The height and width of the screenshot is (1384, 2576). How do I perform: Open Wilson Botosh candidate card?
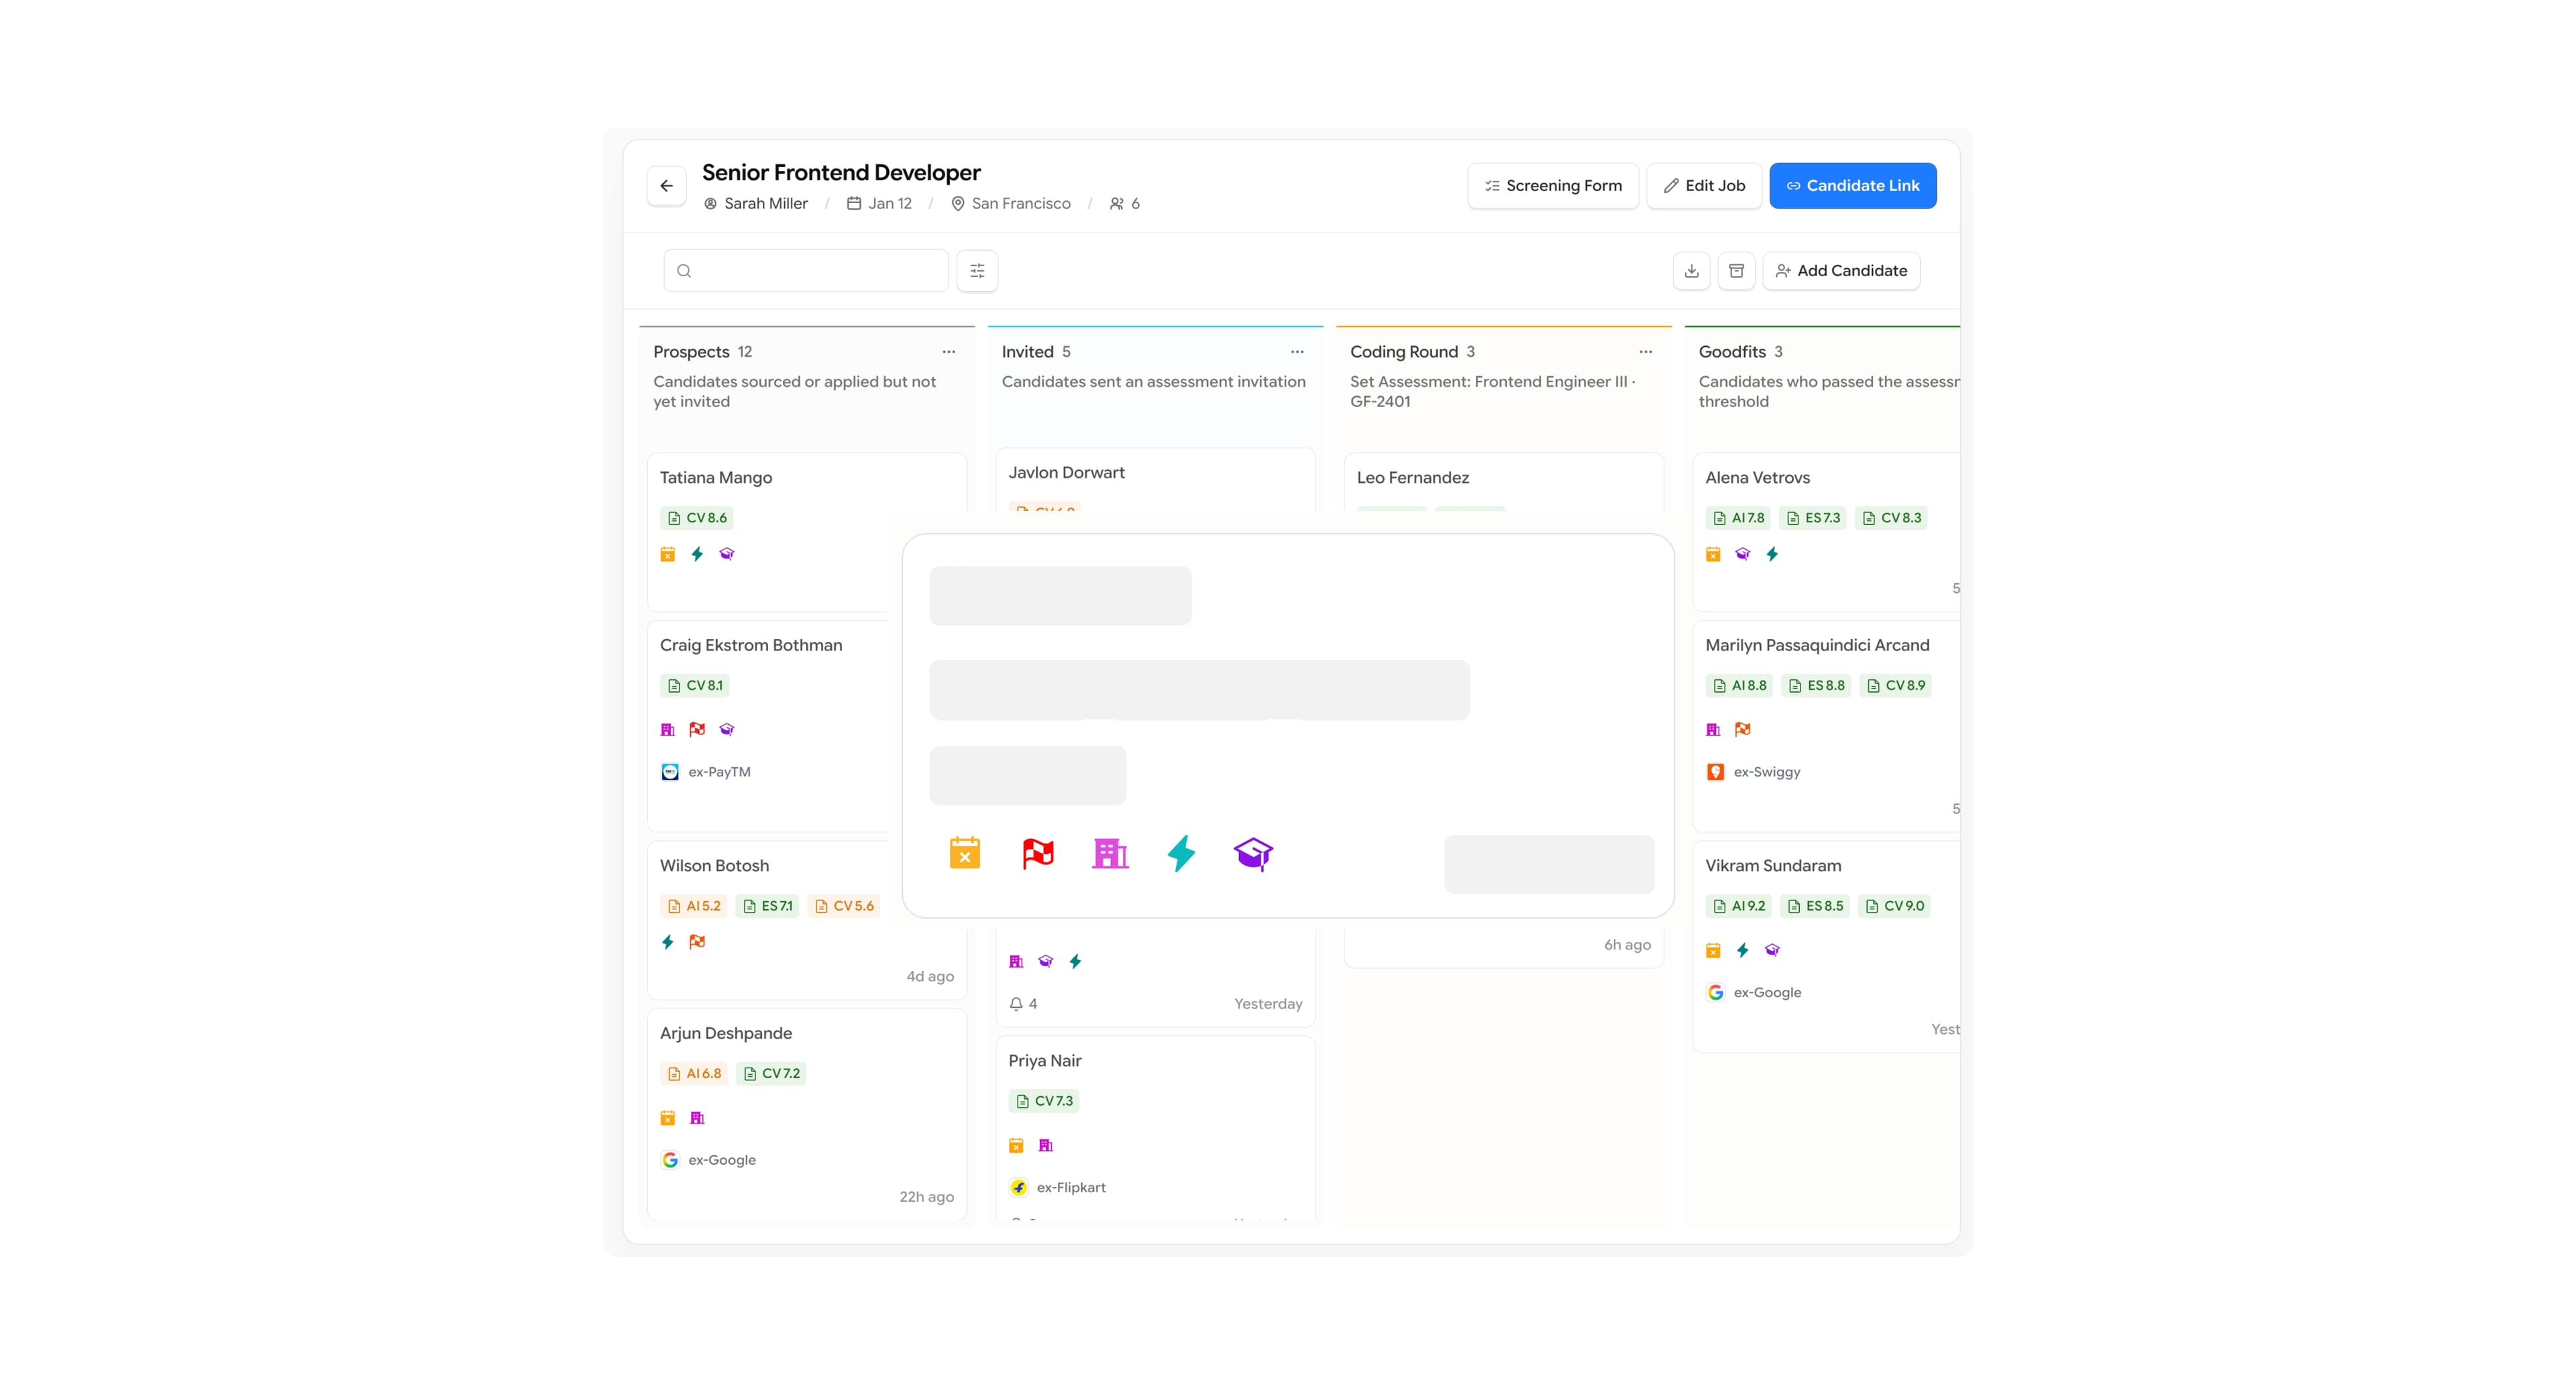[x=806, y=919]
